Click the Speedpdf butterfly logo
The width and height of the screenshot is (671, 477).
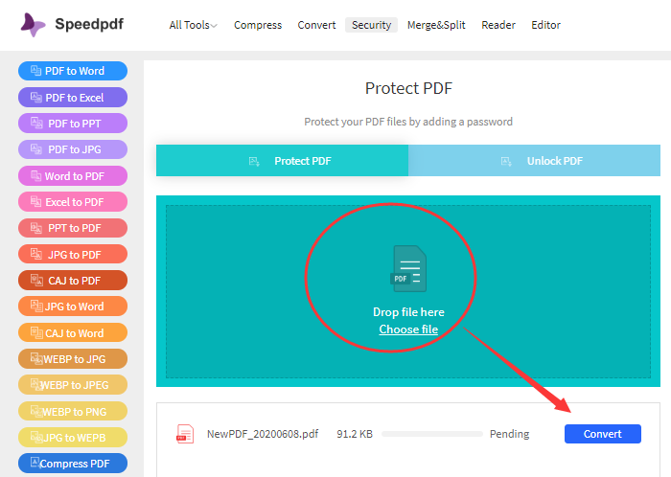(x=33, y=25)
